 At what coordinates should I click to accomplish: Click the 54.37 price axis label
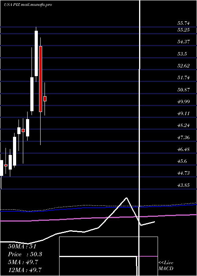point(184,42)
